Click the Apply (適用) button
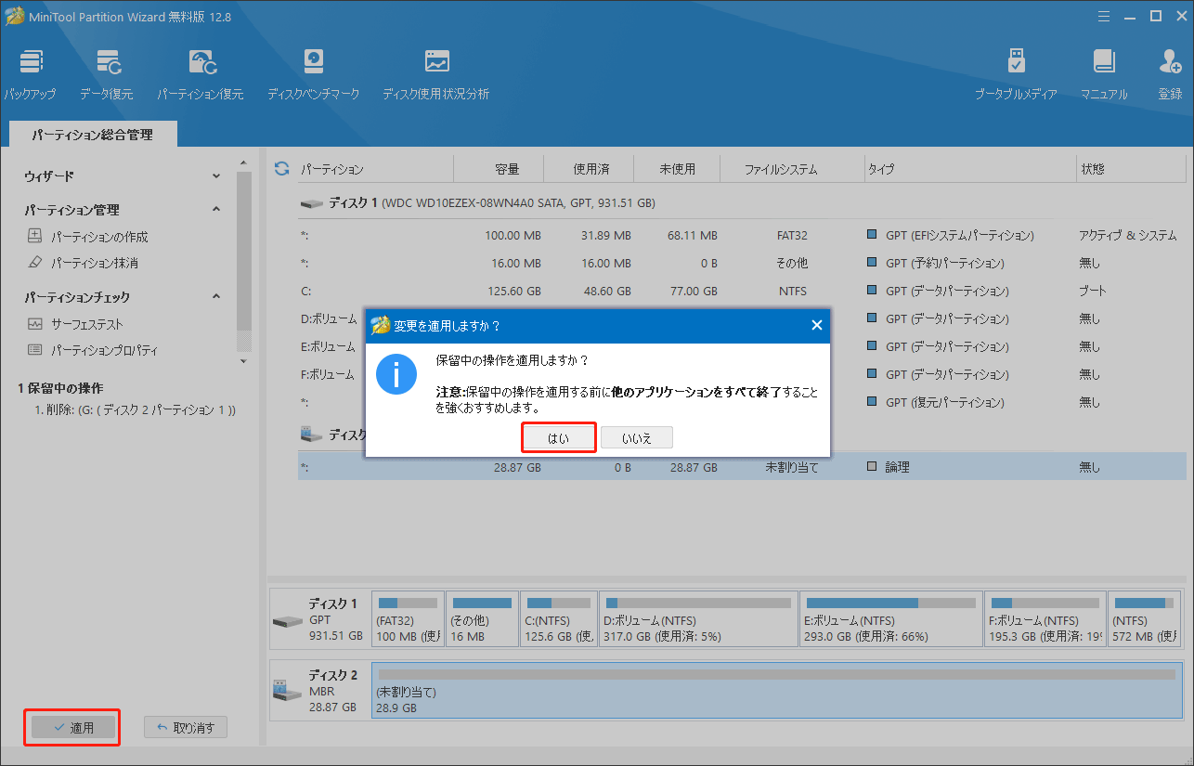Image resolution: width=1194 pixels, height=766 pixels. pyautogui.click(x=71, y=728)
